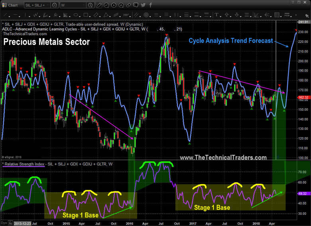Open the interval clock selector next to W

91,6
